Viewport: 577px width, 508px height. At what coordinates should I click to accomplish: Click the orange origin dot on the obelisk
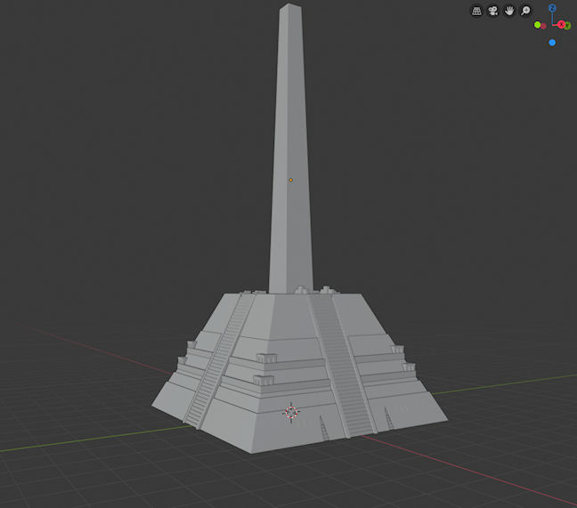(290, 181)
